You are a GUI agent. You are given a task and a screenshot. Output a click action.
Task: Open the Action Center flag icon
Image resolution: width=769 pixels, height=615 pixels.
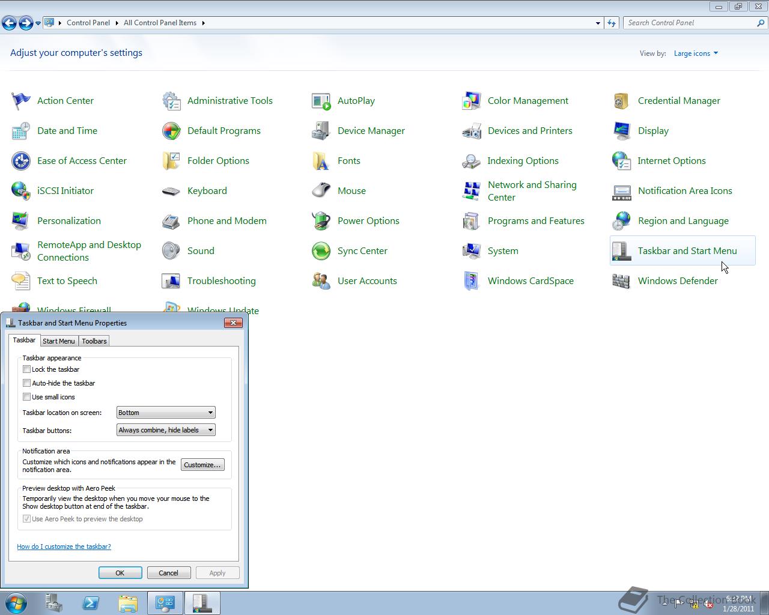(21, 101)
